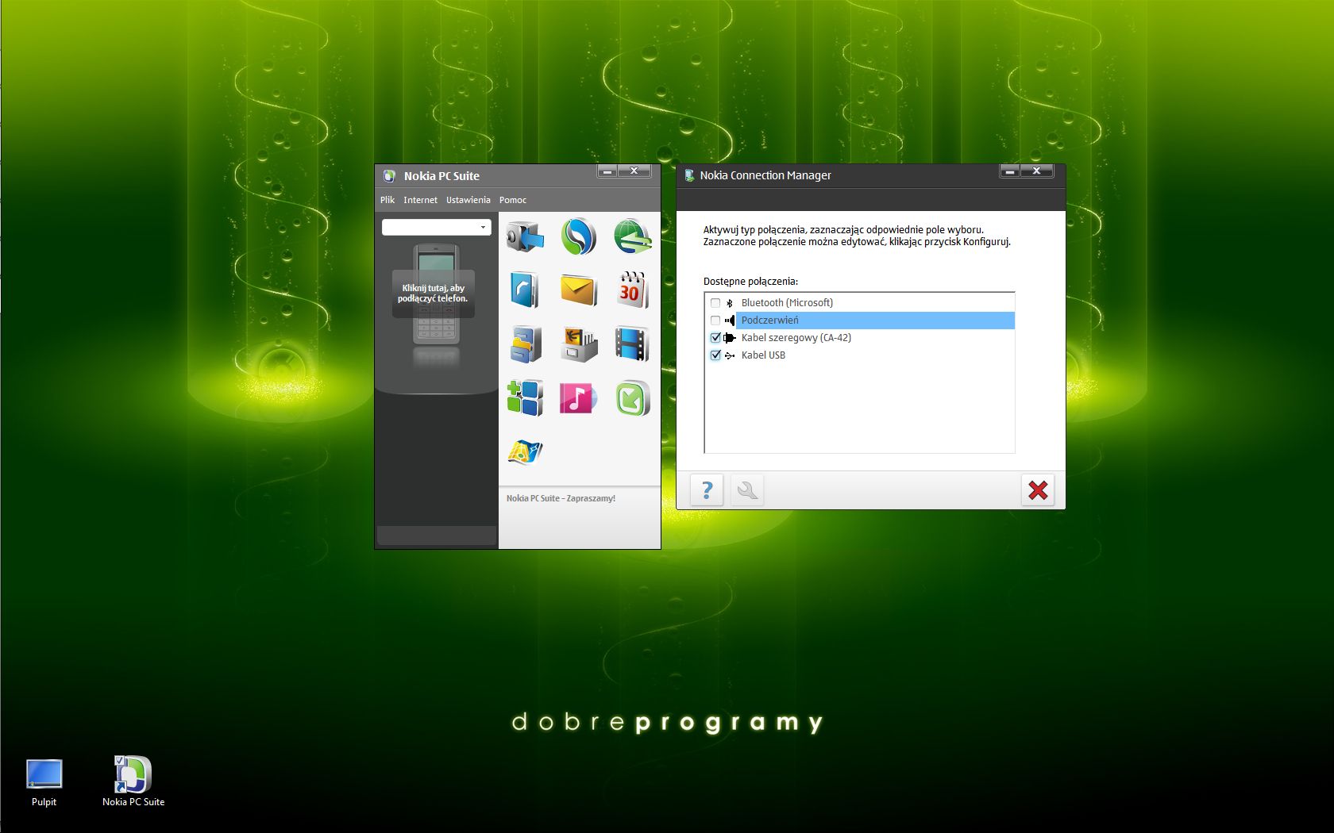
Task: Click the Nokia PC Suite title bar icon
Action: pyautogui.click(x=389, y=176)
